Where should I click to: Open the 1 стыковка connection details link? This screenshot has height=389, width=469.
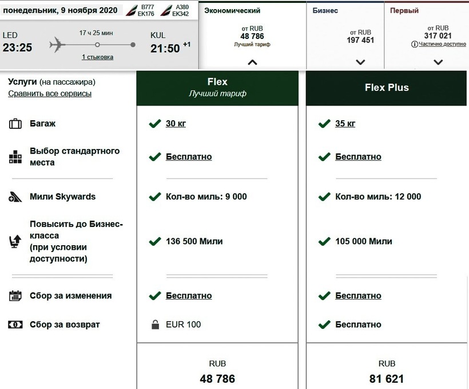click(x=97, y=57)
